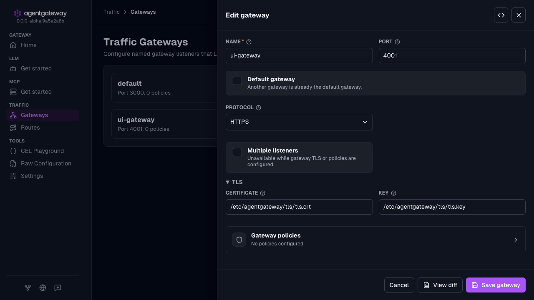Click the help icon next to PORT
534x300 pixels.
pyautogui.click(x=397, y=42)
